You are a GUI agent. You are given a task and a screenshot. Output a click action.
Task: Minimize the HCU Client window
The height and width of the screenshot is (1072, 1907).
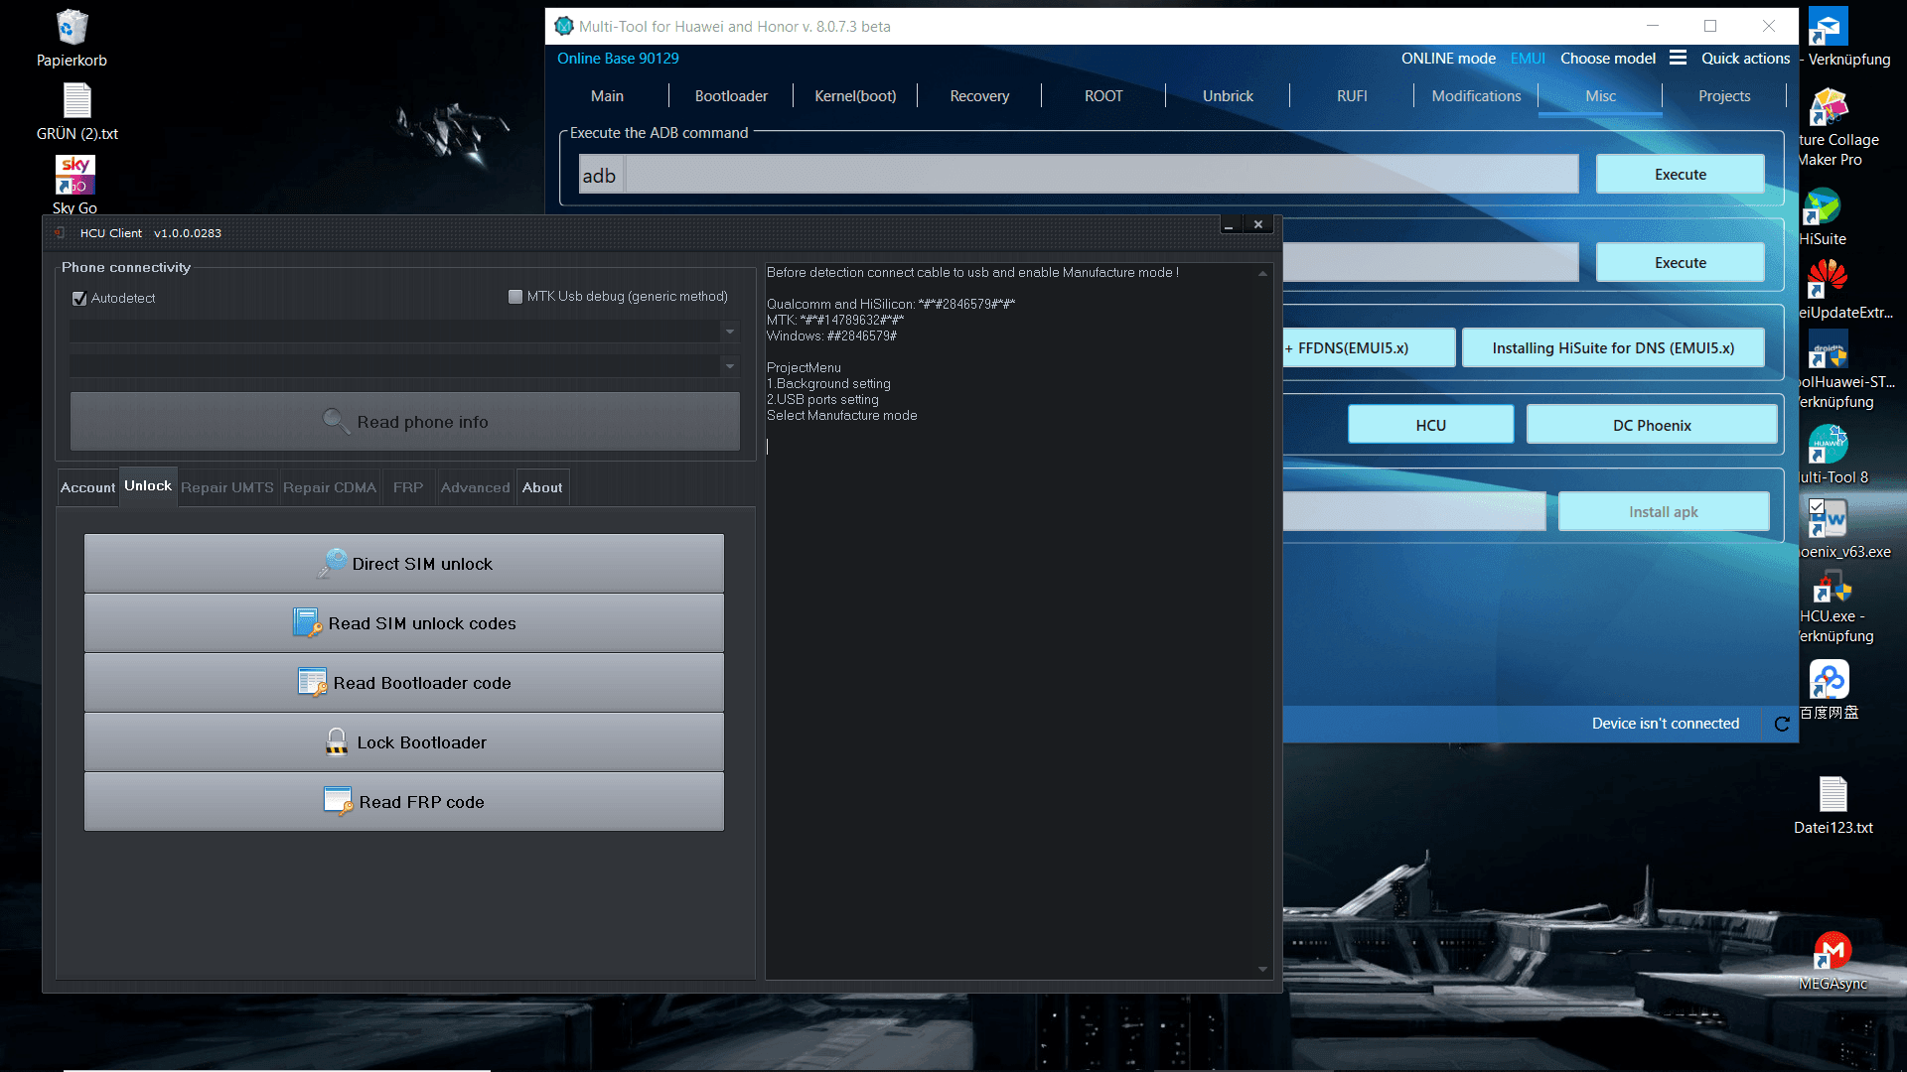click(x=1229, y=225)
